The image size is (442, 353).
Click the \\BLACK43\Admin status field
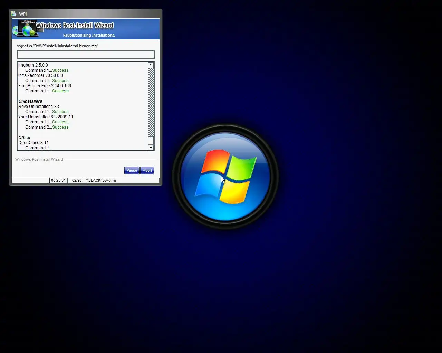123,180
